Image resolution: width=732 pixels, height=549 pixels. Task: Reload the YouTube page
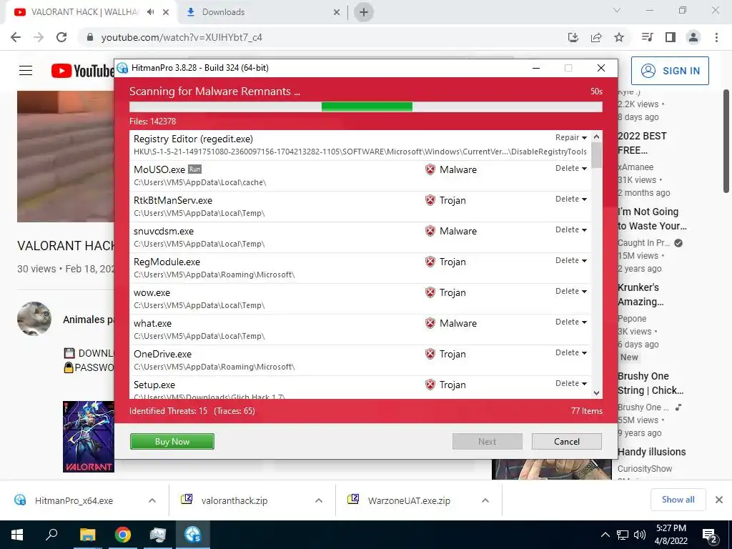click(61, 37)
